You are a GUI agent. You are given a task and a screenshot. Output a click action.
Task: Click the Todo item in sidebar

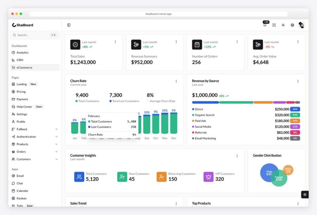(35, 205)
